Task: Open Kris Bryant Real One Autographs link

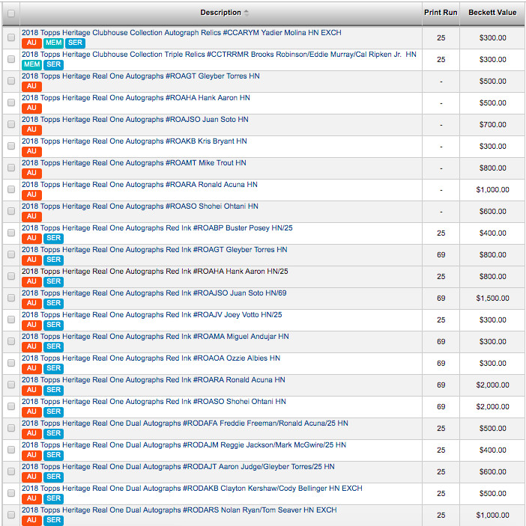Action: tap(134, 141)
